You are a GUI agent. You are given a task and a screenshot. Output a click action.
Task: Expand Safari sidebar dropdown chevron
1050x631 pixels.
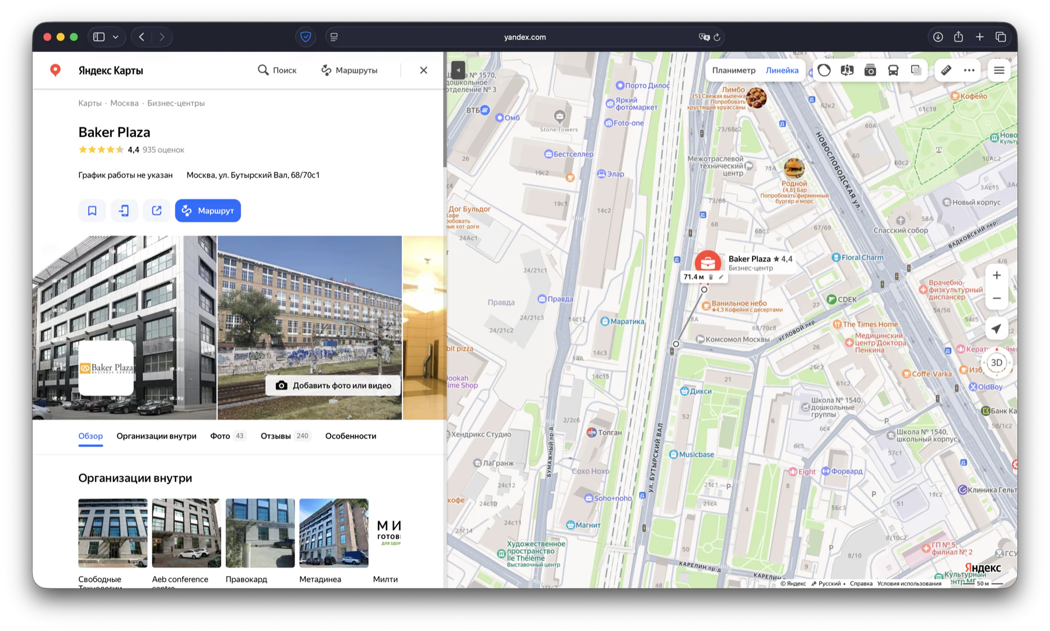point(116,37)
